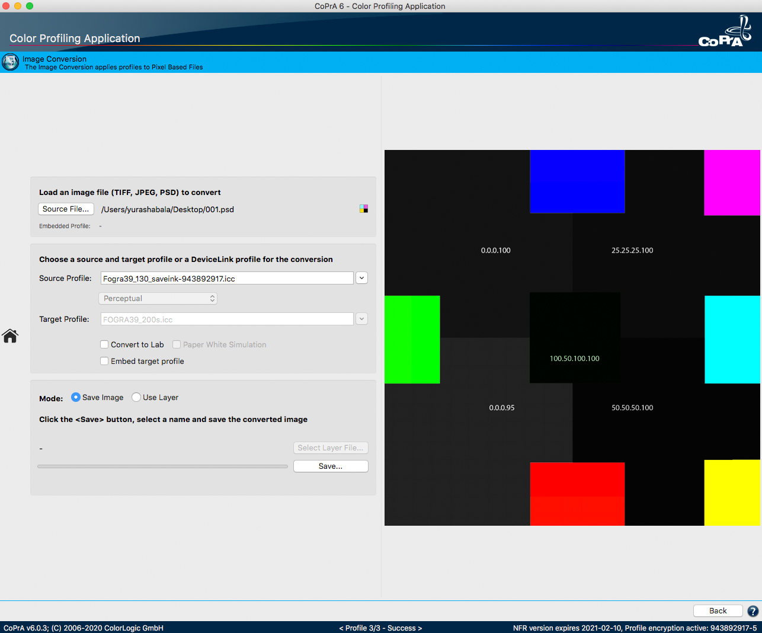Select the Use Layer mode radio button
Viewport: 762px width, 633px height.
tap(136, 397)
